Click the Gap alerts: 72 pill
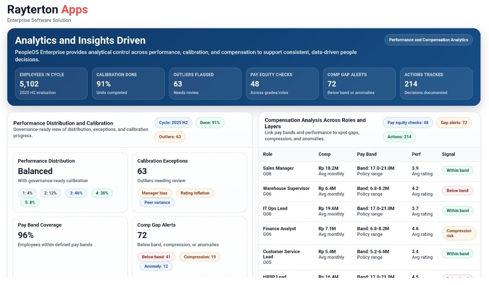489x285 pixels. [454, 123]
